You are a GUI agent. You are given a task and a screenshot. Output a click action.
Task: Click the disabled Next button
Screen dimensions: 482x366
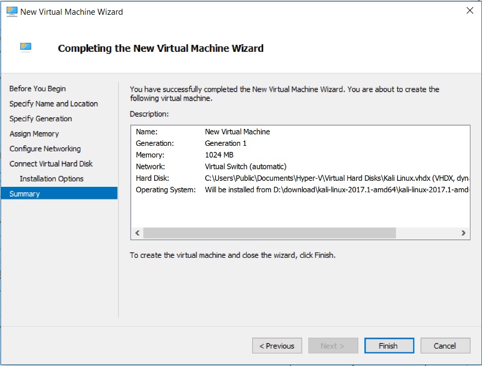point(333,346)
